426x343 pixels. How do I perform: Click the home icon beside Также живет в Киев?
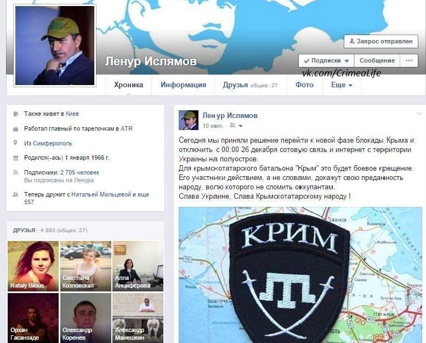[15, 114]
